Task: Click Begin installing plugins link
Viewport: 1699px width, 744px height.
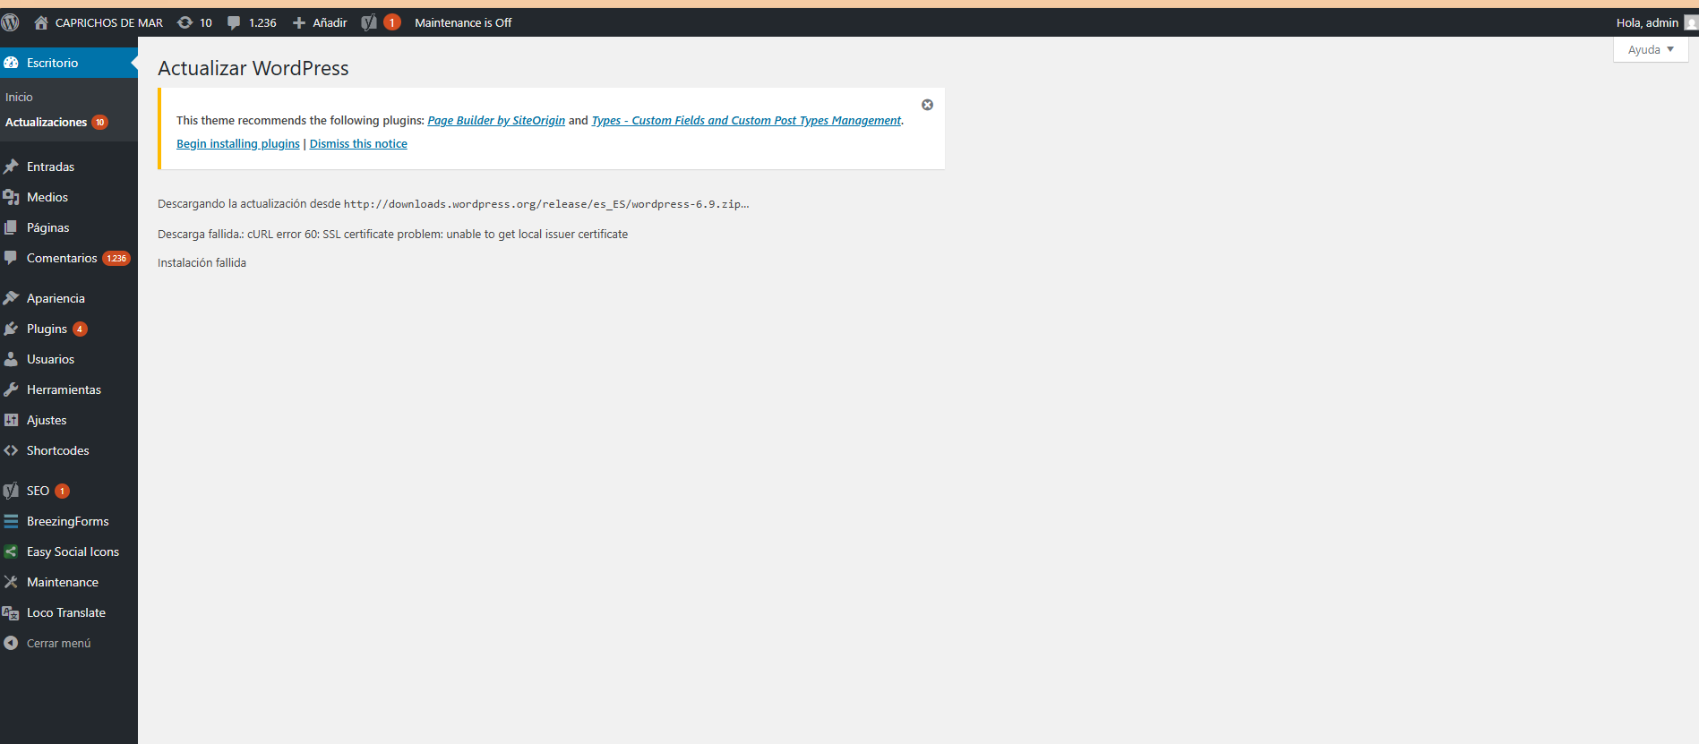Action: (237, 143)
